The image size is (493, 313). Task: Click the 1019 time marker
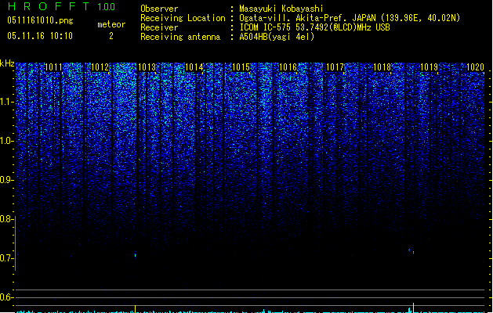coord(430,67)
